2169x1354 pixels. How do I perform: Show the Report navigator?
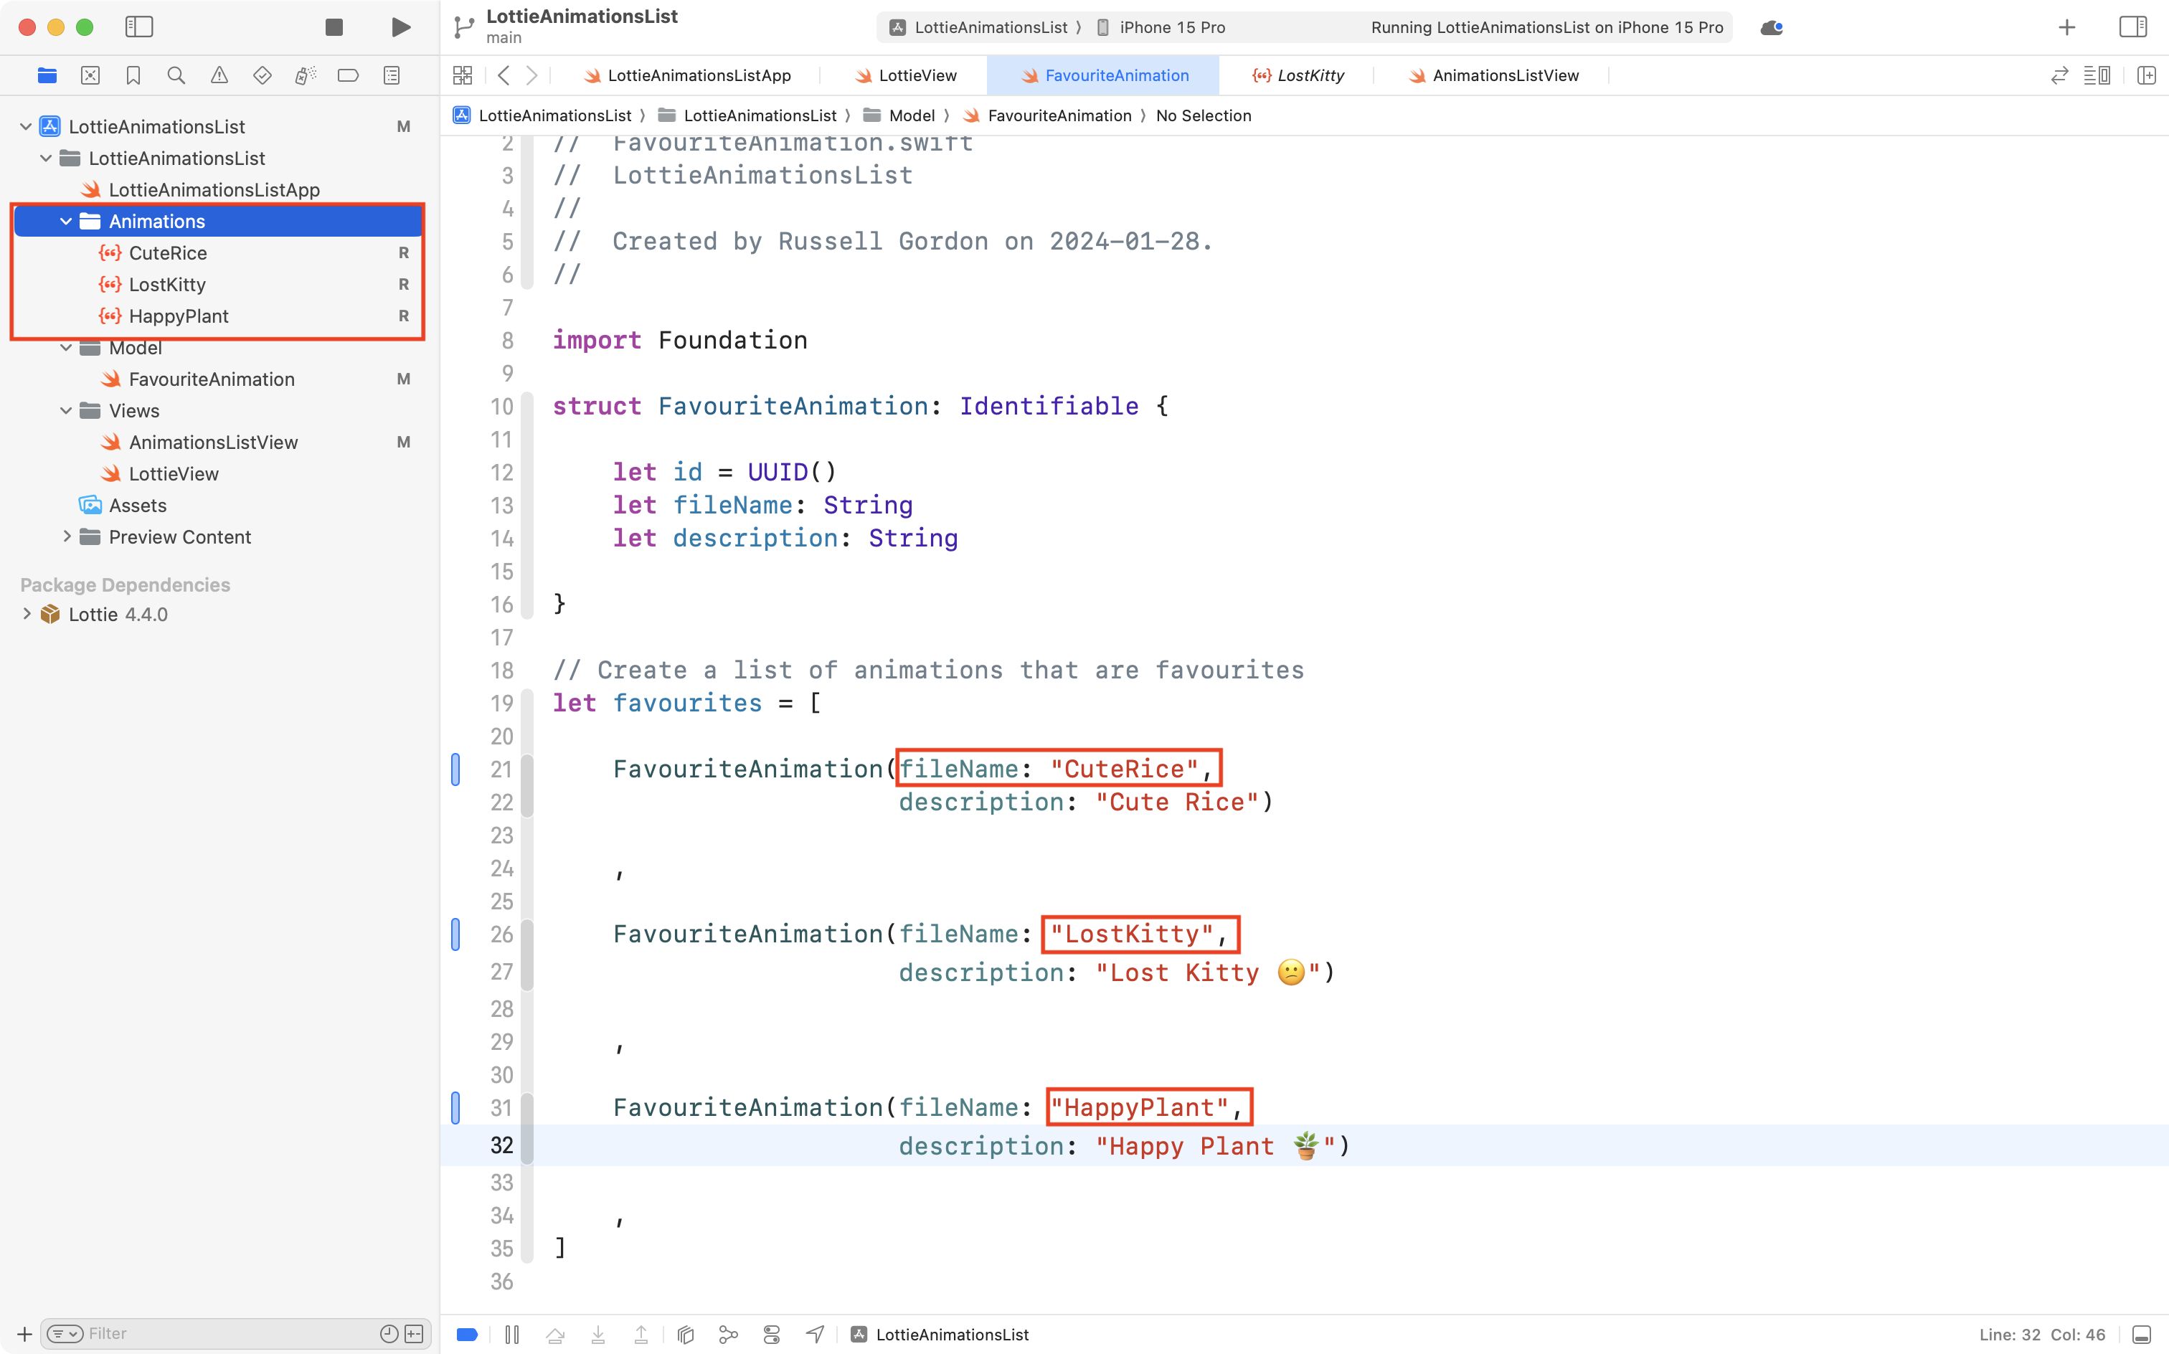click(392, 75)
